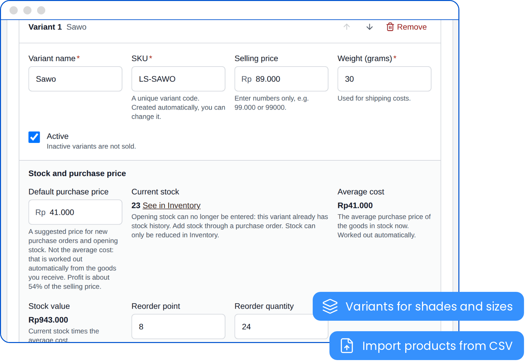
Task: Click the current stock number 23
Action: pos(136,206)
